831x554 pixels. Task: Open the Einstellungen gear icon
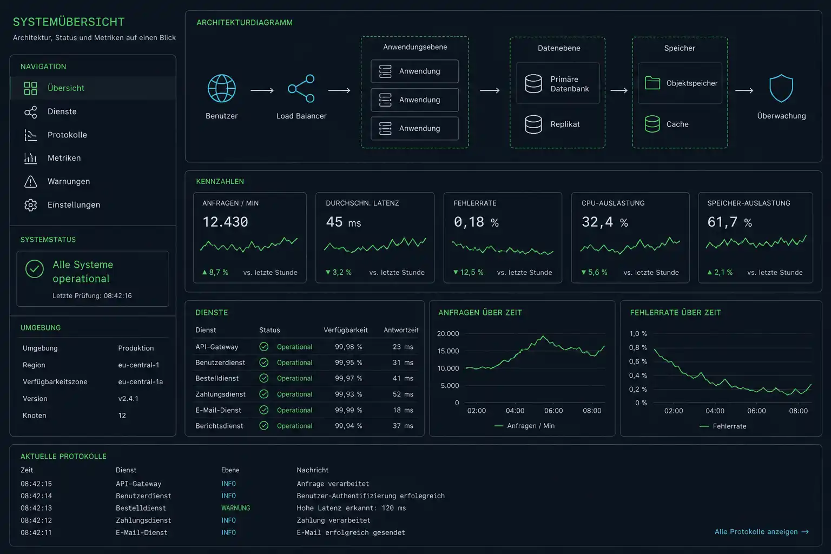point(31,205)
